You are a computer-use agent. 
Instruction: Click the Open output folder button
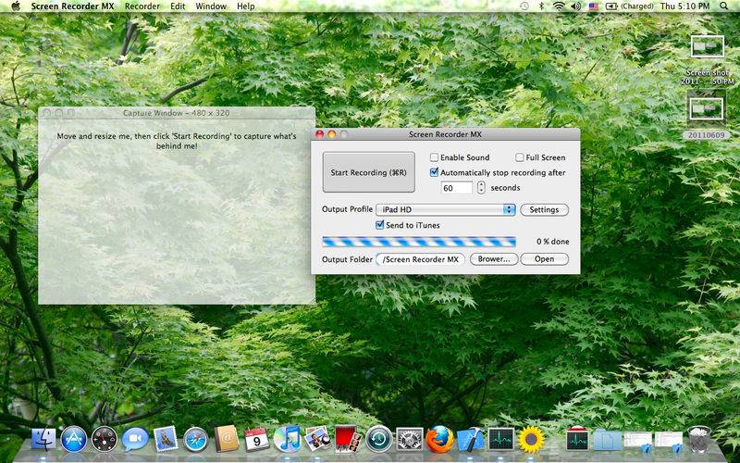click(544, 259)
